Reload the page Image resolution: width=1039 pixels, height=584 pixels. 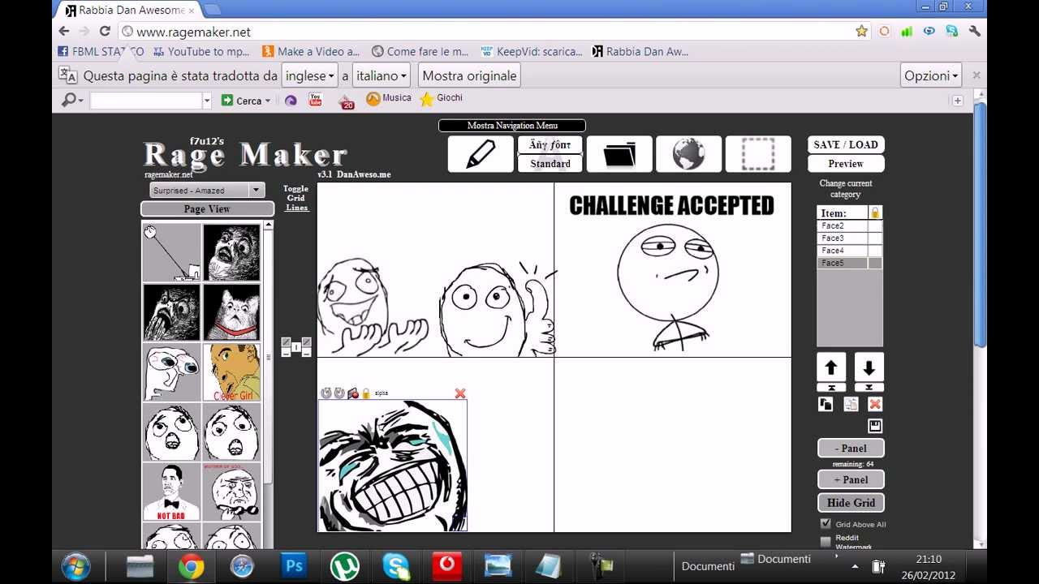tap(105, 31)
